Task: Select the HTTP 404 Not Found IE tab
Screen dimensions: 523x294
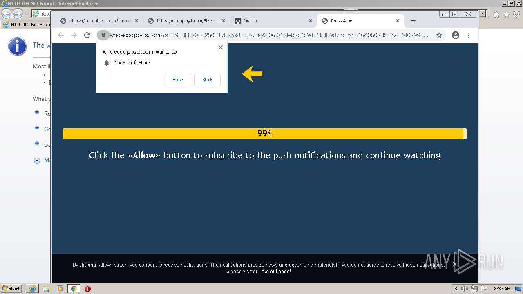Action: pos(27,24)
